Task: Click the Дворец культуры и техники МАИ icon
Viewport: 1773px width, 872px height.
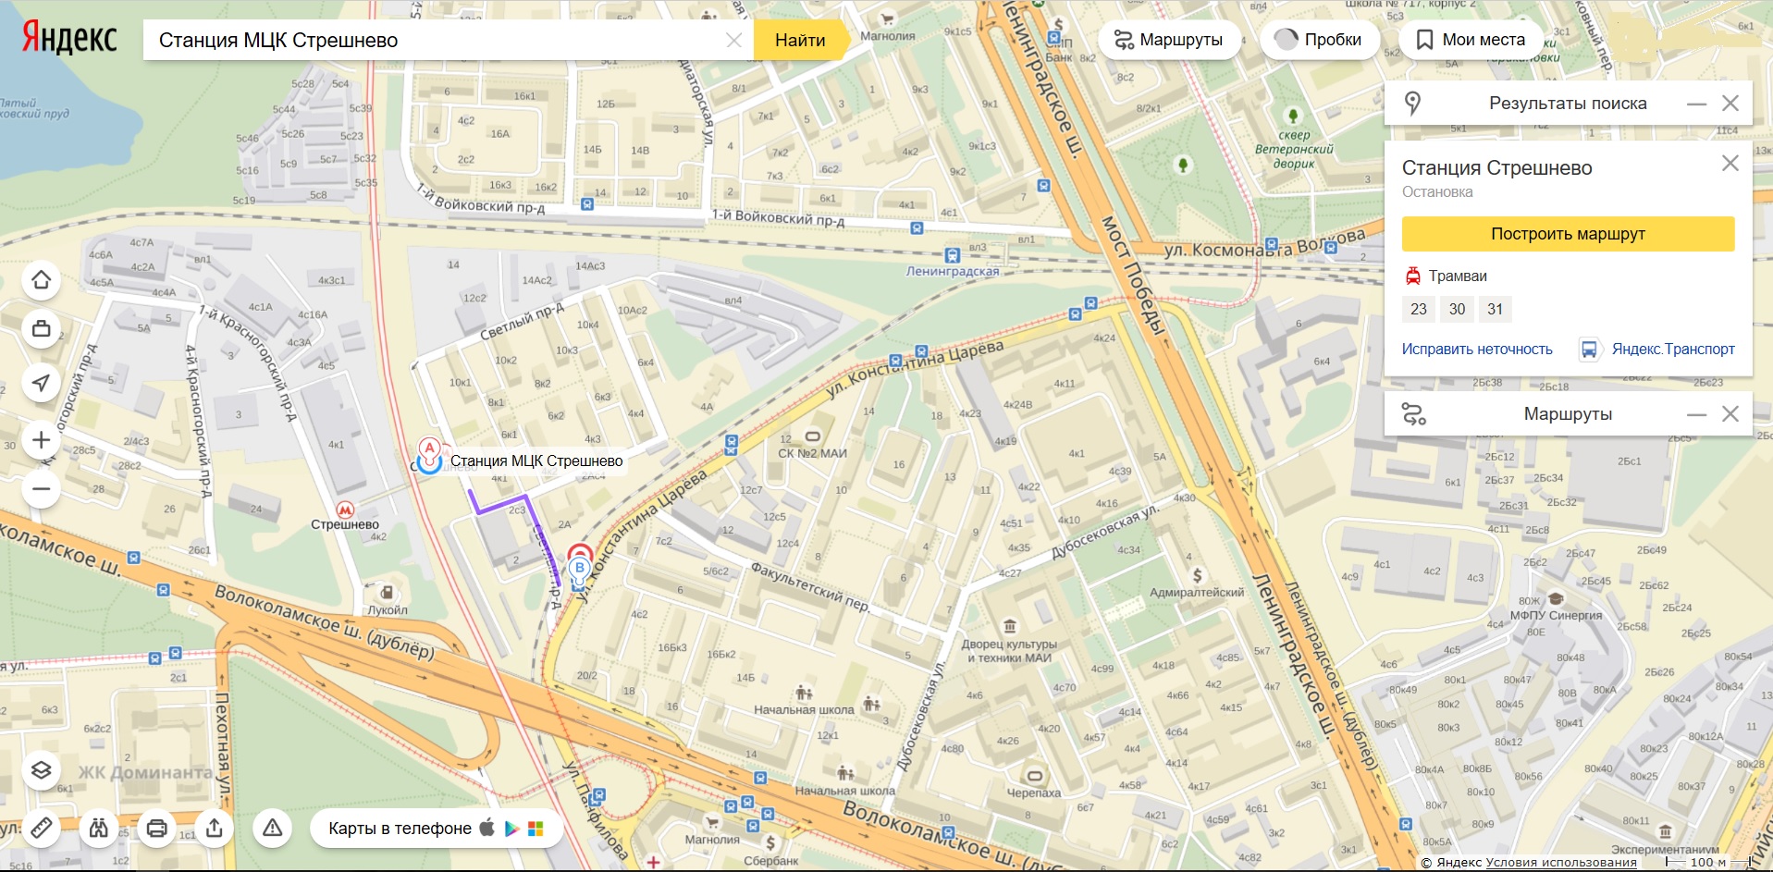Action: [x=1009, y=627]
